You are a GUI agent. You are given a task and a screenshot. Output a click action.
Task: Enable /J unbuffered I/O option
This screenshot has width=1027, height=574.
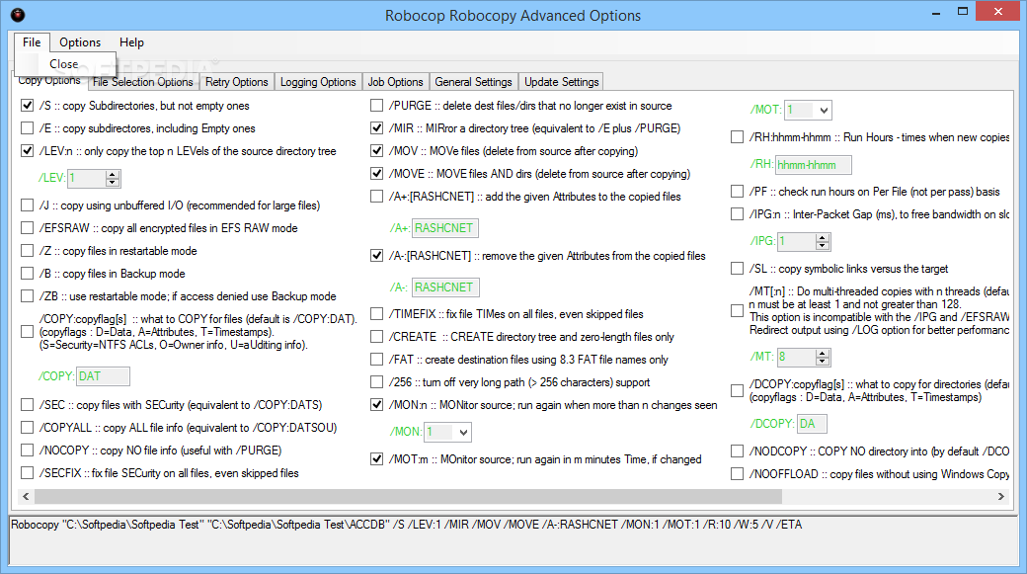27,205
